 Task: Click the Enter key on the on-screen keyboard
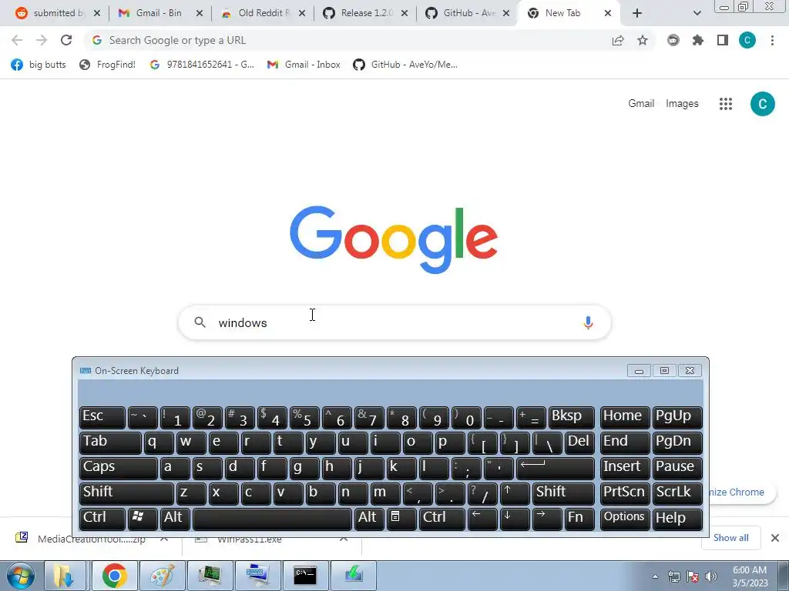[x=556, y=469]
